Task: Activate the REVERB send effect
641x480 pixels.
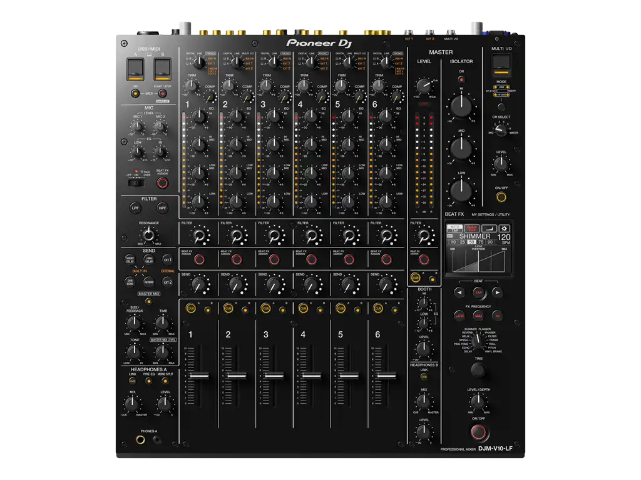Action: point(150,281)
